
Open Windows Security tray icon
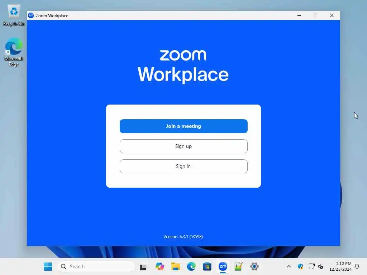tap(300, 266)
